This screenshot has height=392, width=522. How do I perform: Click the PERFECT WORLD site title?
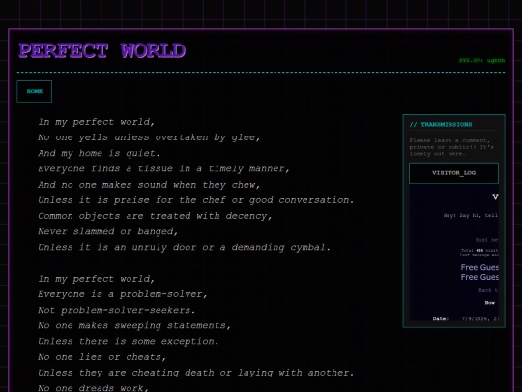[x=101, y=50]
